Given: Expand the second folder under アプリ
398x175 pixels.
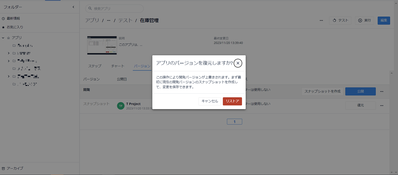Looking at the screenshot, I should 8,53.
